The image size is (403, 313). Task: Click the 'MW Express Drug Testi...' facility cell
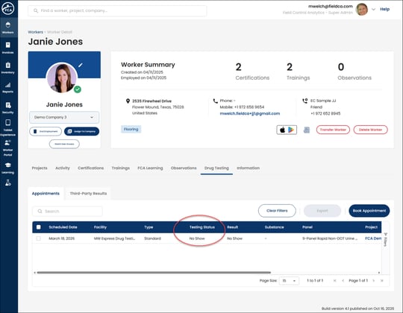point(115,238)
